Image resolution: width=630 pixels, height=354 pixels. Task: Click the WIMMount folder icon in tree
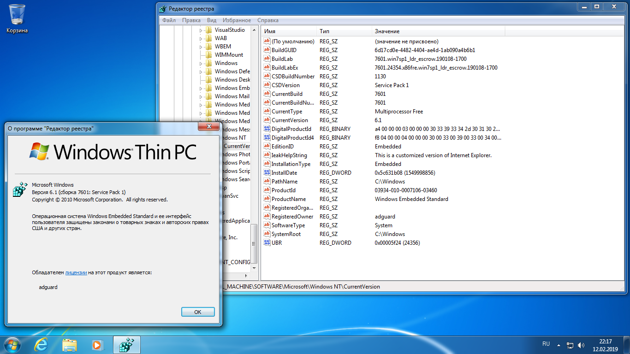point(208,55)
